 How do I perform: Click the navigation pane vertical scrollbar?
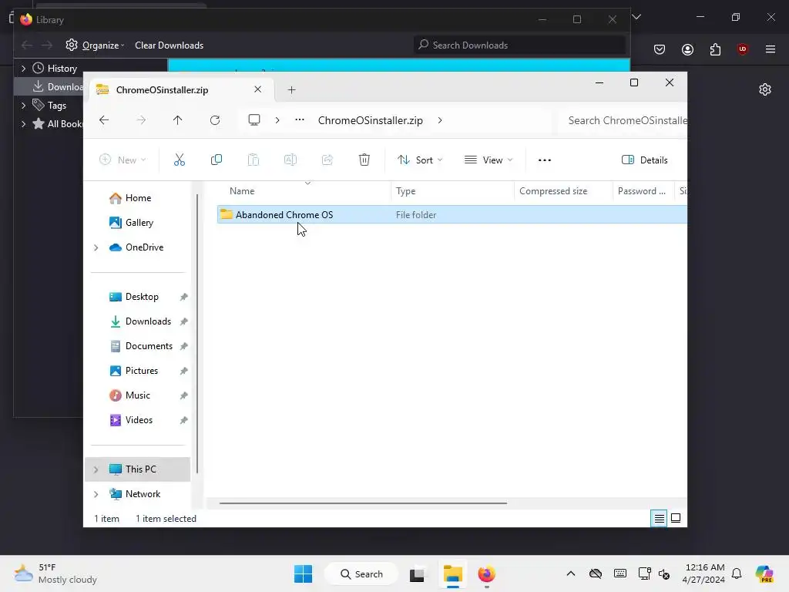click(197, 334)
